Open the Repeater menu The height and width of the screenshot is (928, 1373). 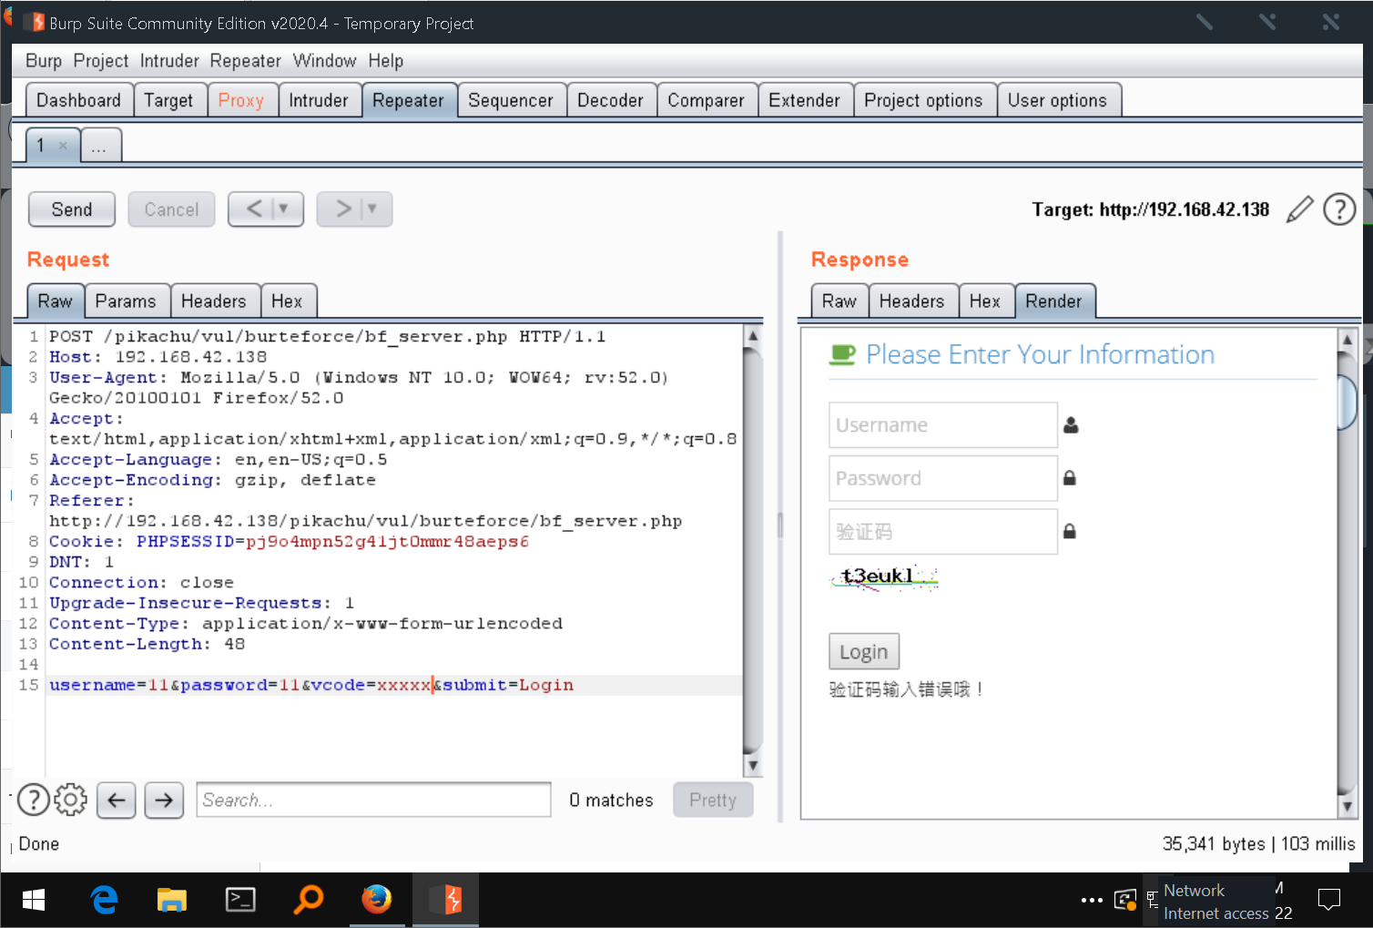click(x=246, y=61)
